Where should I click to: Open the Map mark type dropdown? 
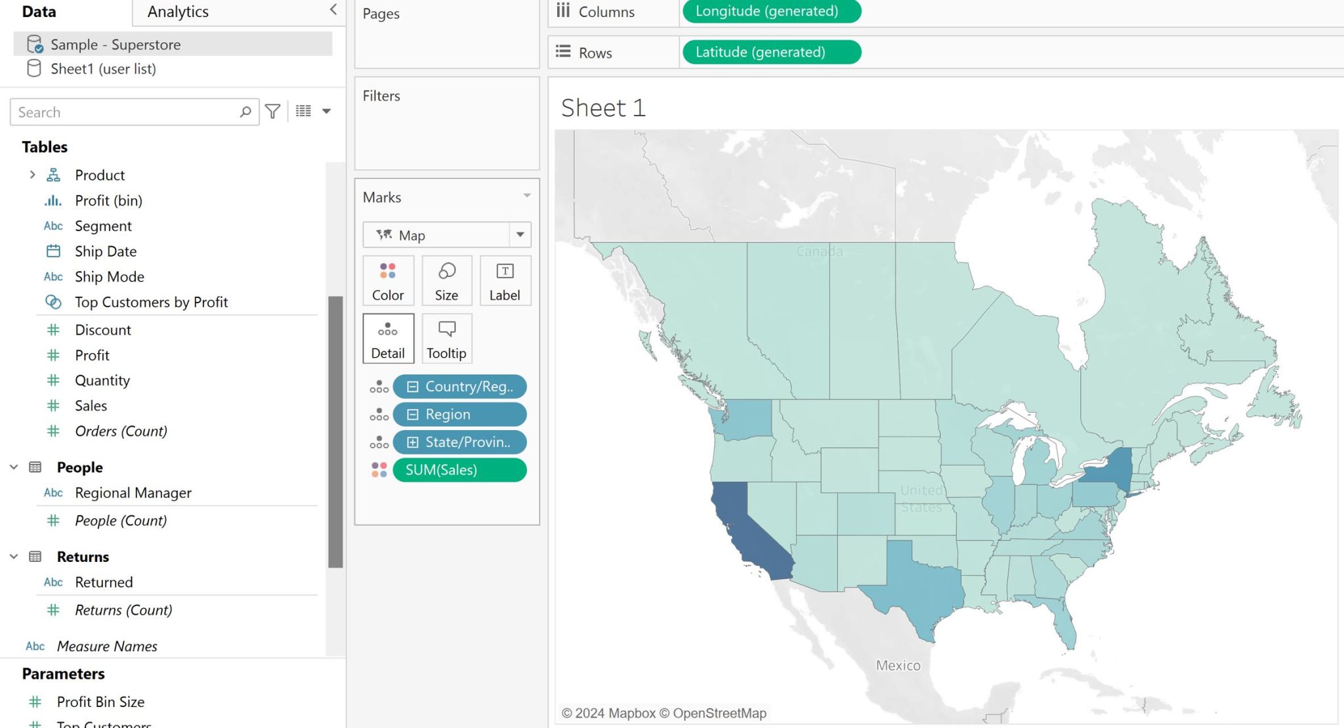(520, 234)
